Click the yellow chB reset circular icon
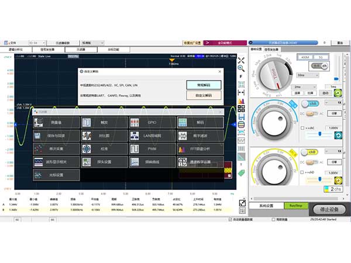This screenshot has width=351, height=263. [338, 180]
